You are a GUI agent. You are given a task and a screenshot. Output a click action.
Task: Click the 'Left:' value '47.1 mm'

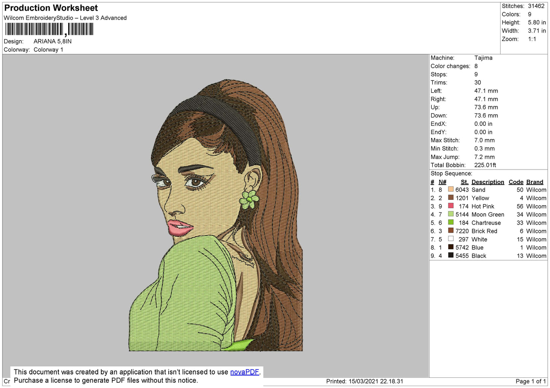coord(486,91)
